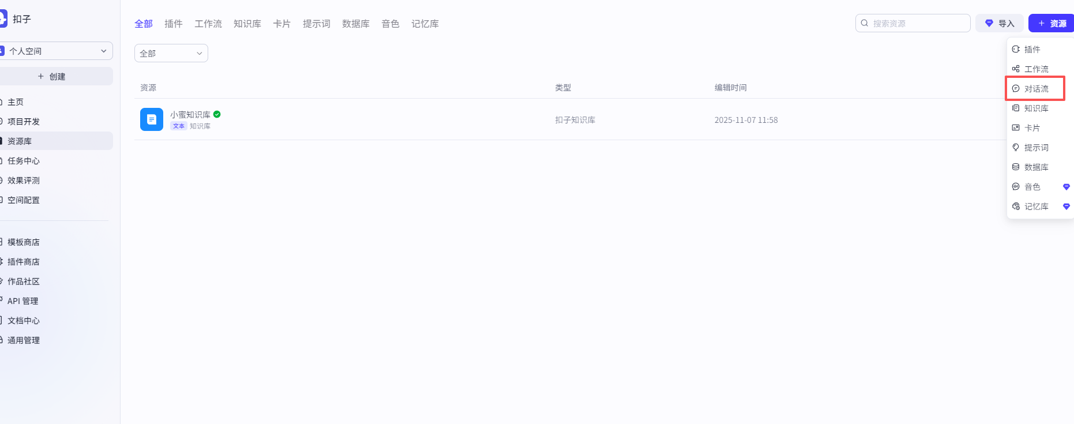The width and height of the screenshot is (1074, 424).
Task: Click the 类型 column header
Action: [x=563, y=88]
